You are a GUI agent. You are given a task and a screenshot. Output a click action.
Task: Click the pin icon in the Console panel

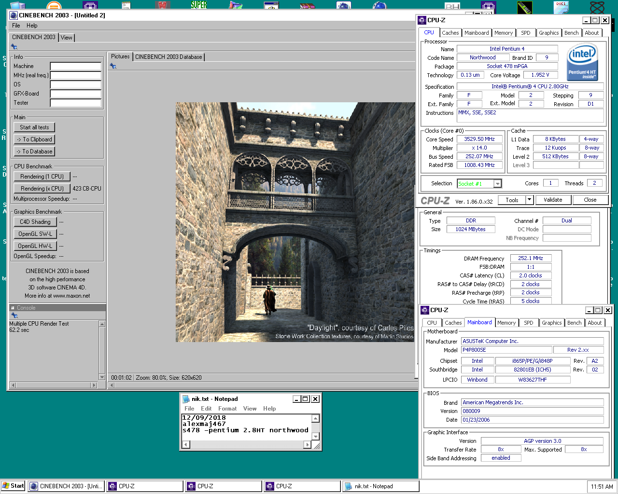(x=14, y=316)
